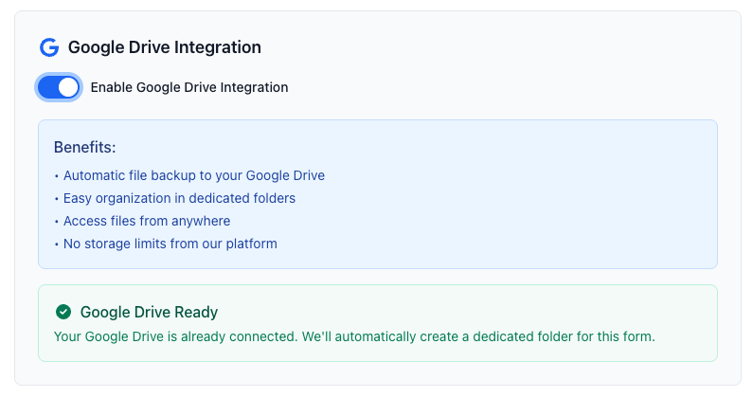Click the Enable Google Drive Integration label

coord(189,87)
